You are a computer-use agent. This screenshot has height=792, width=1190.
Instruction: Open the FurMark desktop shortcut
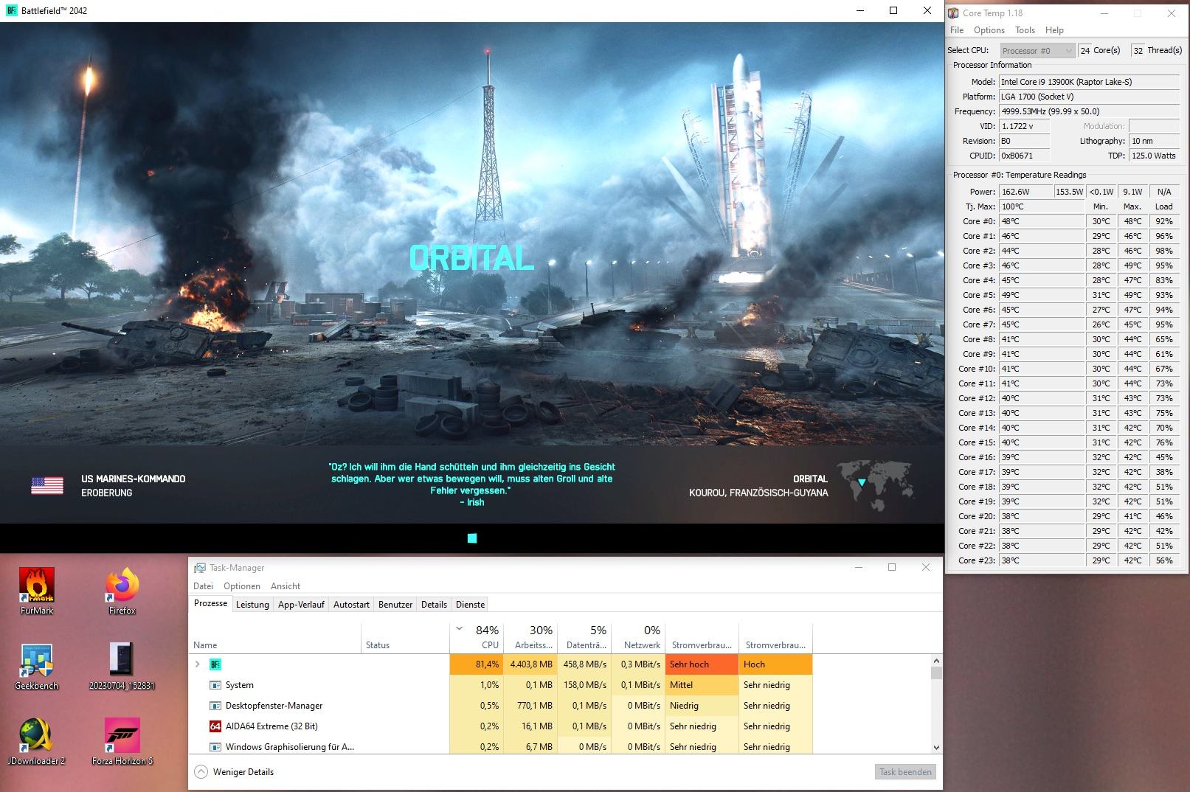coord(37,591)
